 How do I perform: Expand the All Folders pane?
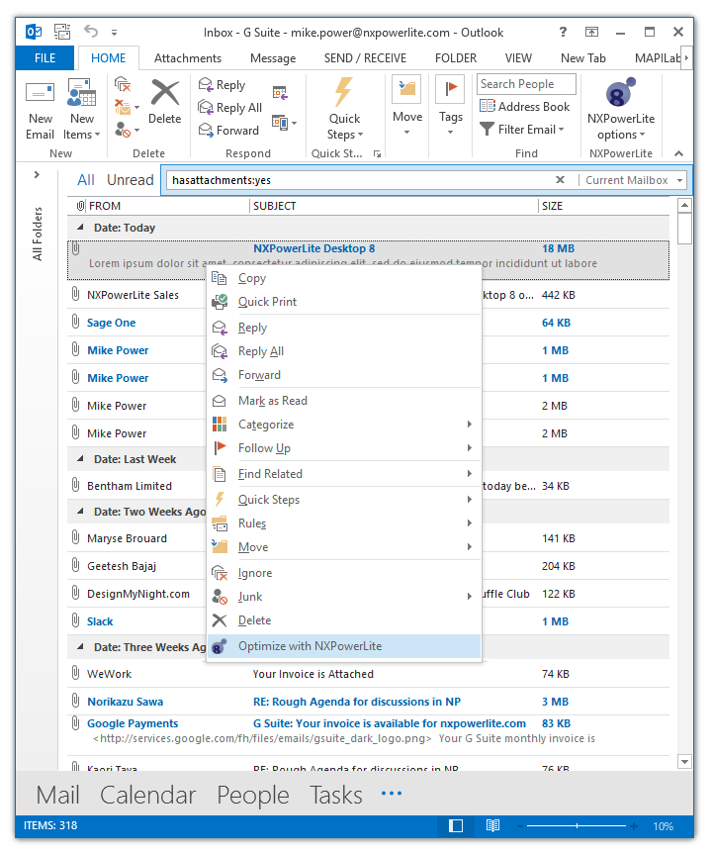pos(38,175)
